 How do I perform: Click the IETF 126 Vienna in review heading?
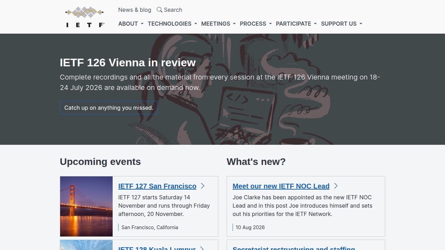click(128, 62)
